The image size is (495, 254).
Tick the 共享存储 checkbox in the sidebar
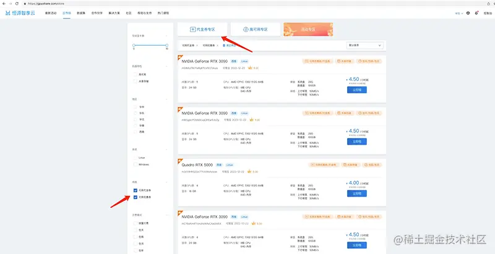[x=136, y=81]
